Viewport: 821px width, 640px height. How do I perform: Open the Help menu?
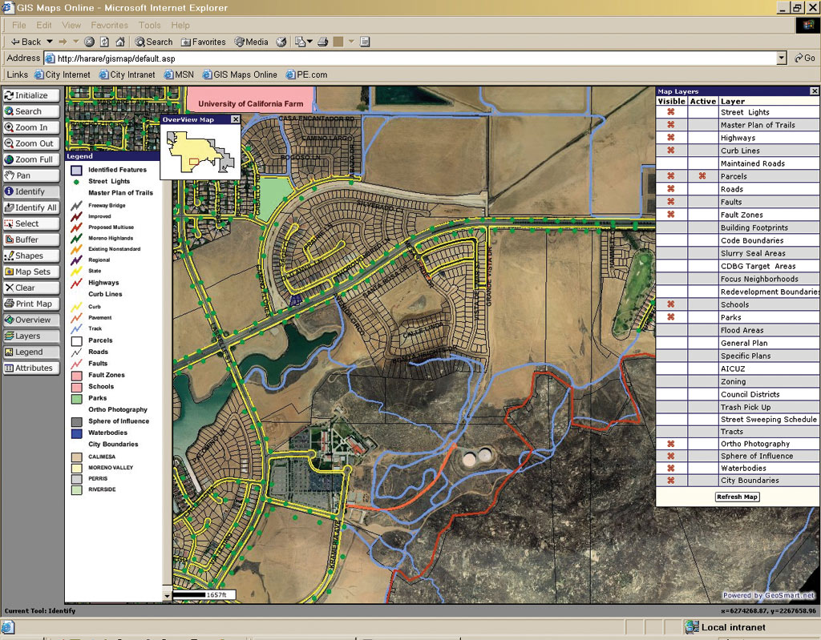pyautogui.click(x=180, y=25)
